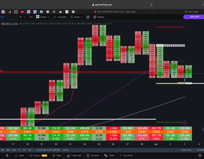The width and height of the screenshot is (204, 159).
Task: Open the Account panel
Action: [x=93, y=156]
